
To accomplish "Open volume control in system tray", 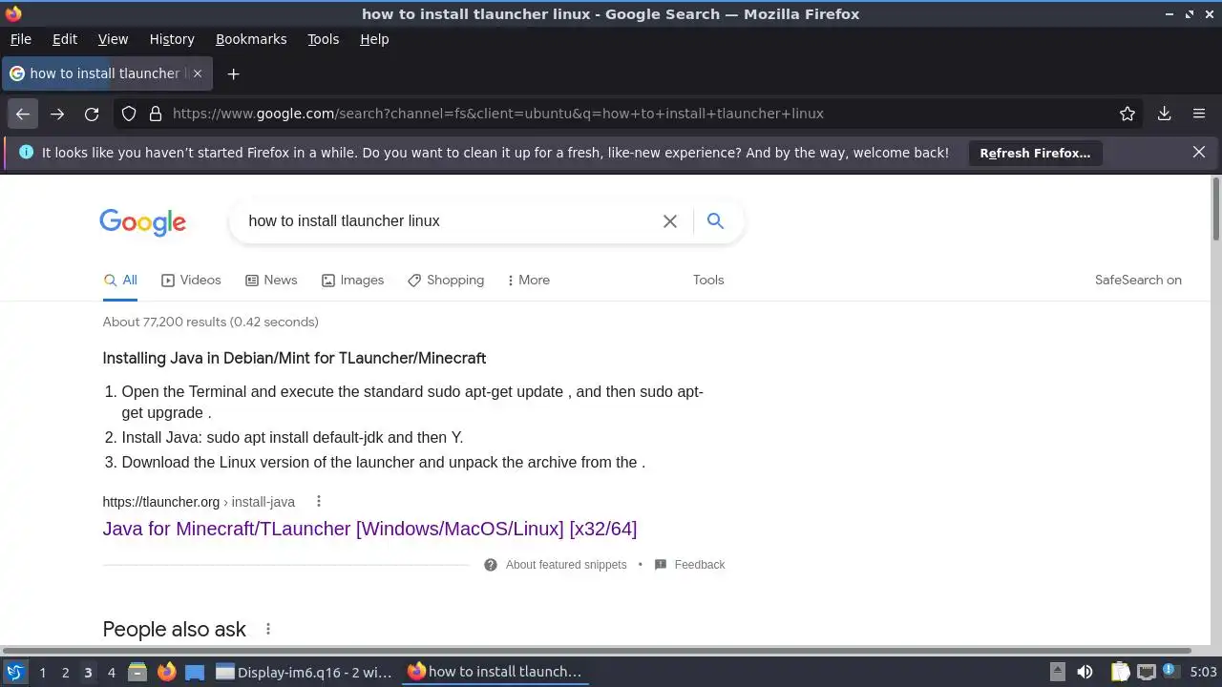I will (x=1085, y=673).
